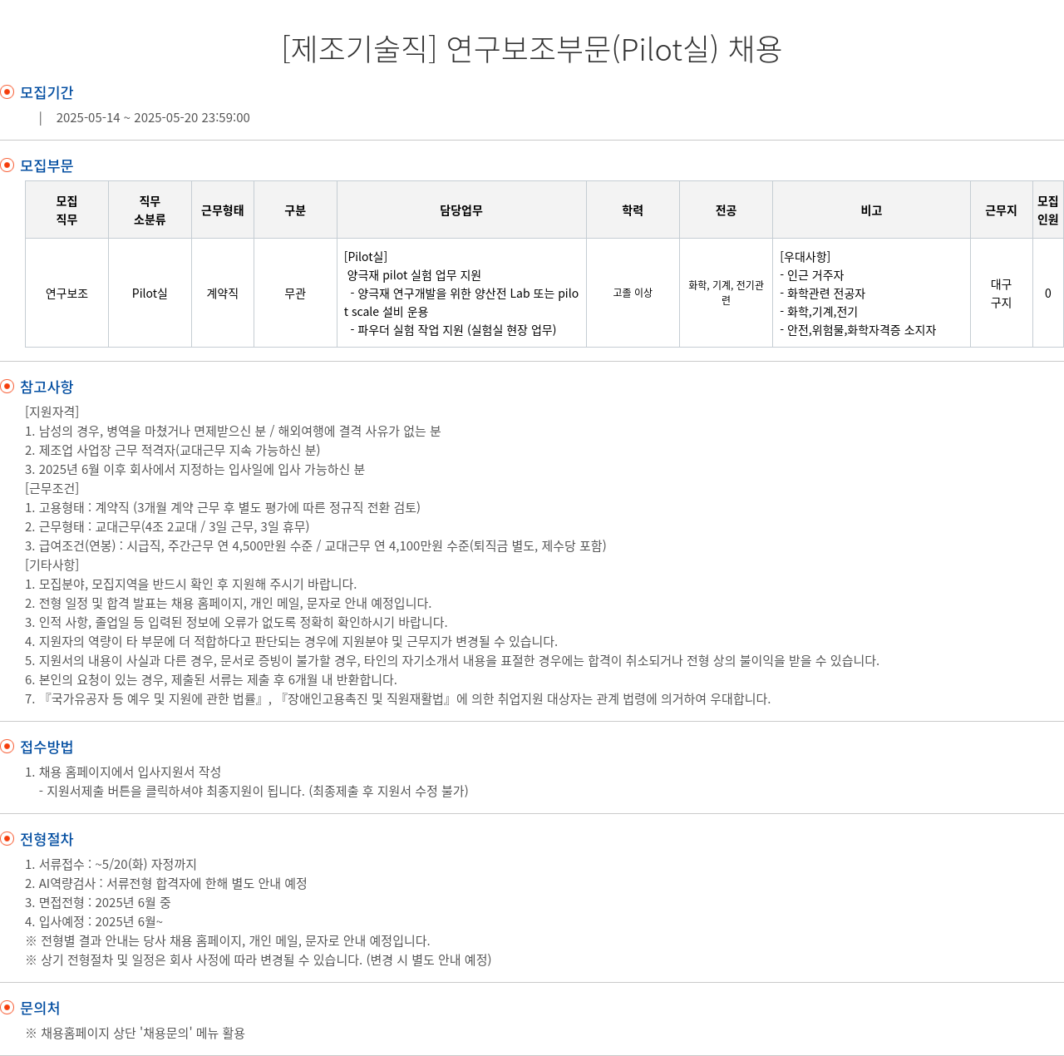Click the [우대사항] label in 비고

(805, 257)
